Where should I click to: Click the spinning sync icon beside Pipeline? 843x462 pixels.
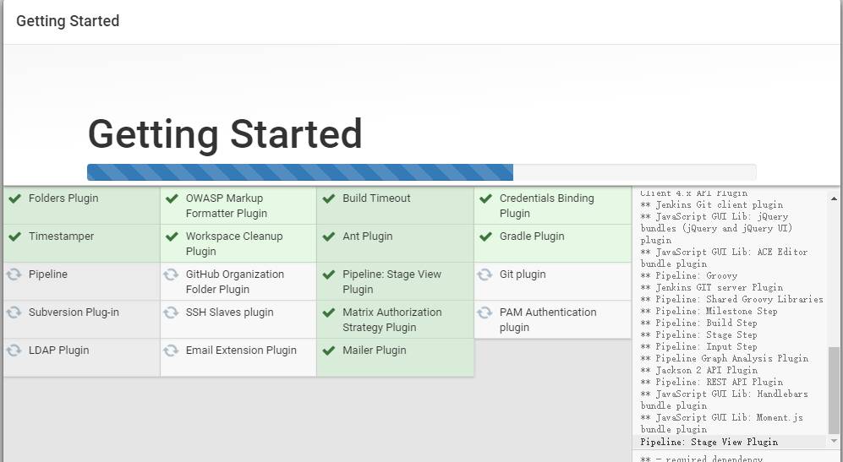pos(14,274)
